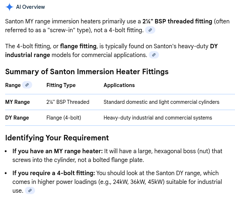235x200 pixels.
Task: Click "Heavy-duty industrial and commercial systems" cell
Action: [158, 118]
